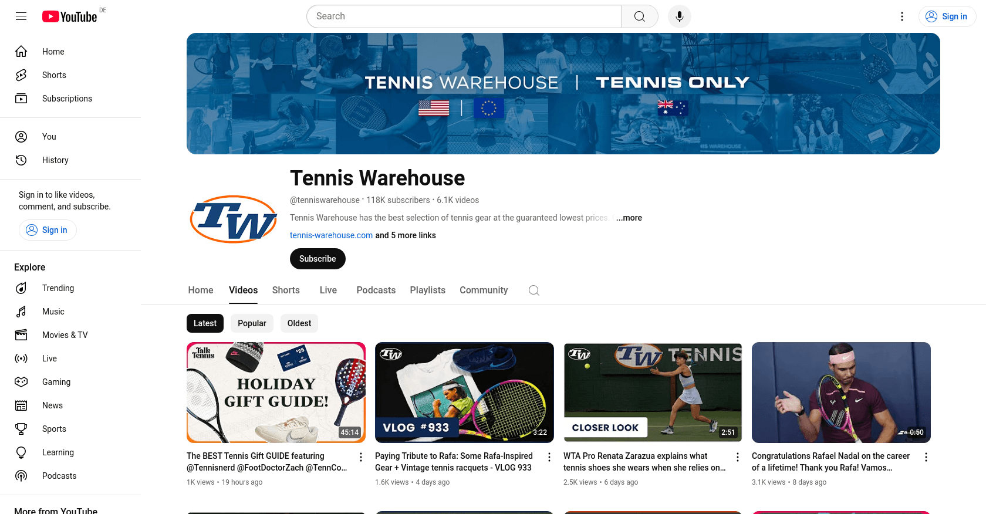Click the Search input field
Screen dimensions: 986x514
click(464, 16)
